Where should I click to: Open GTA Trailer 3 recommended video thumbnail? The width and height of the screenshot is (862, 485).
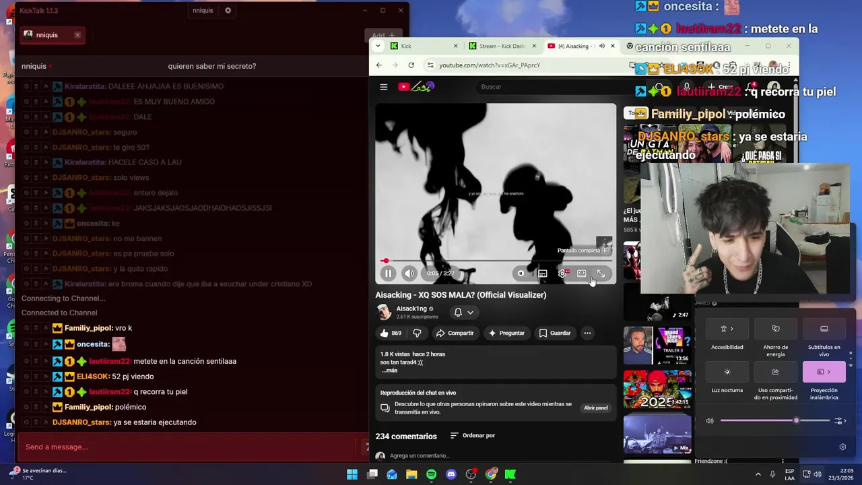pyautogui.click(x=657, y=346)
